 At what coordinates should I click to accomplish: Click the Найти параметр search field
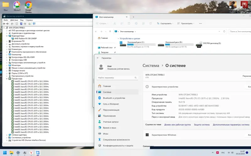pos(117,78)
